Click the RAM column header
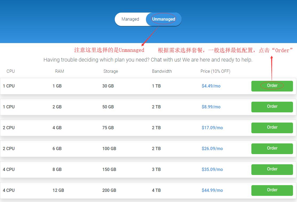This screenshot has height=202, width=297. (60, 71)
